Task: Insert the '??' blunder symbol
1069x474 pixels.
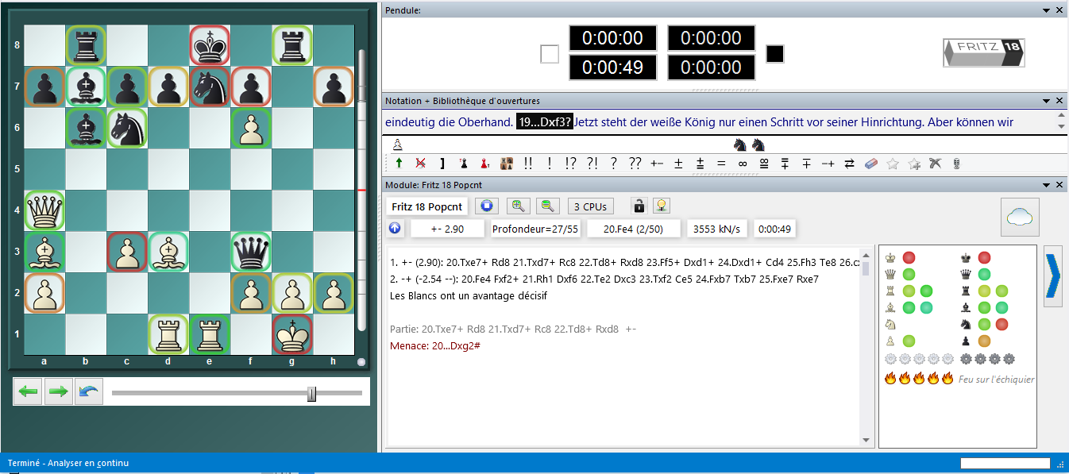Action: coord(635,164)
